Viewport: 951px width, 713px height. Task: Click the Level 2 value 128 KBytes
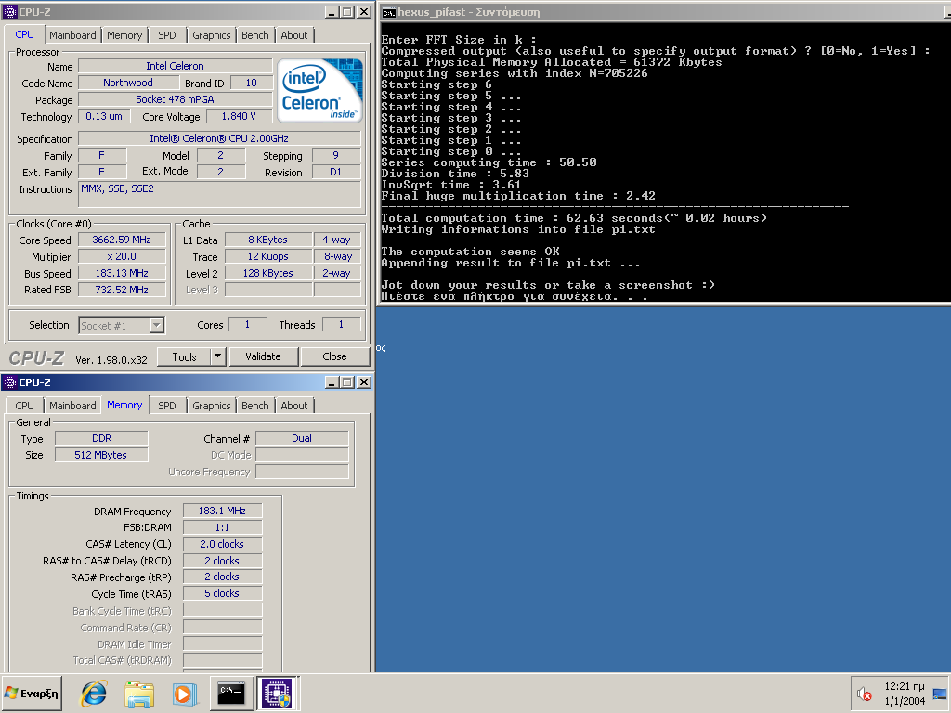click(267, 274)
